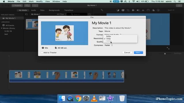Viewport: 184px width, 103px height.
Task: Click the Next button in export dialog
Action: tap(138, 52)
